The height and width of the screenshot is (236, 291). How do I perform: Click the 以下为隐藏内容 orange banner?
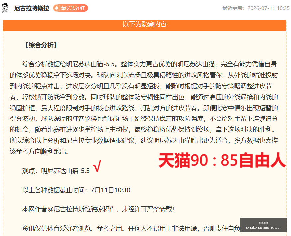(145, 25)
